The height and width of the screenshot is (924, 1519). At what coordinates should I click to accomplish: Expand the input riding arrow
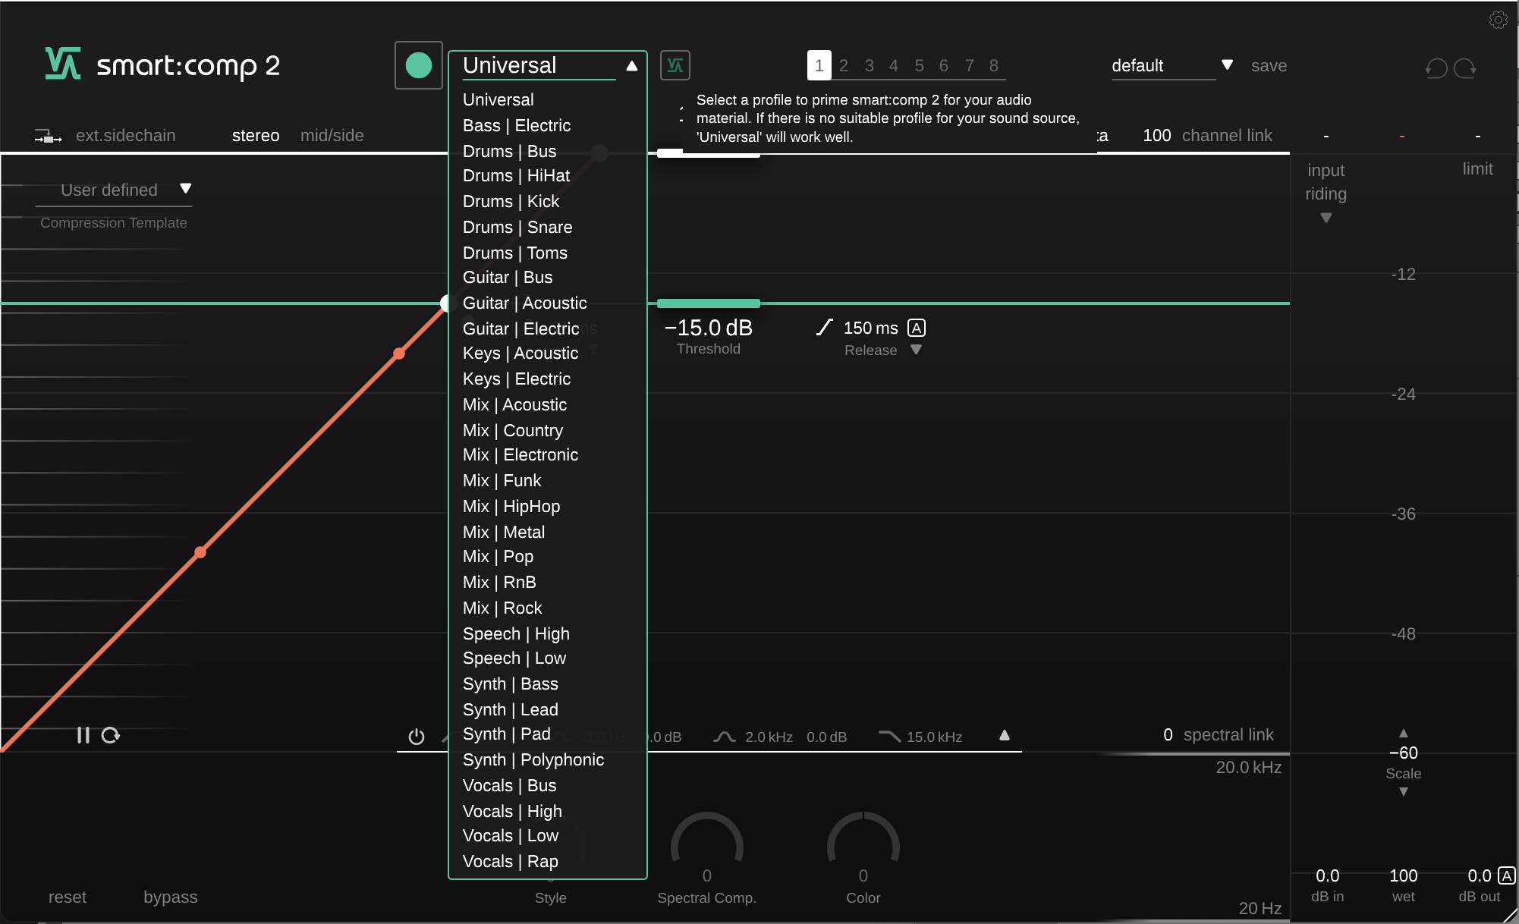1326,218
